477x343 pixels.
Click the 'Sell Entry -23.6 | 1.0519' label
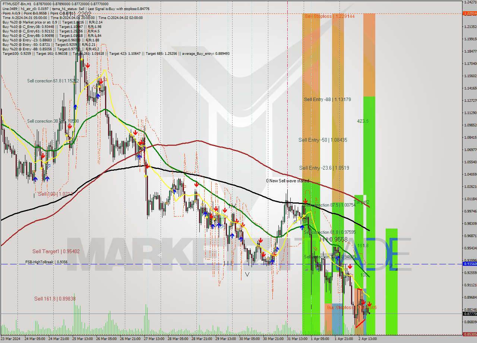pos(324,168)
